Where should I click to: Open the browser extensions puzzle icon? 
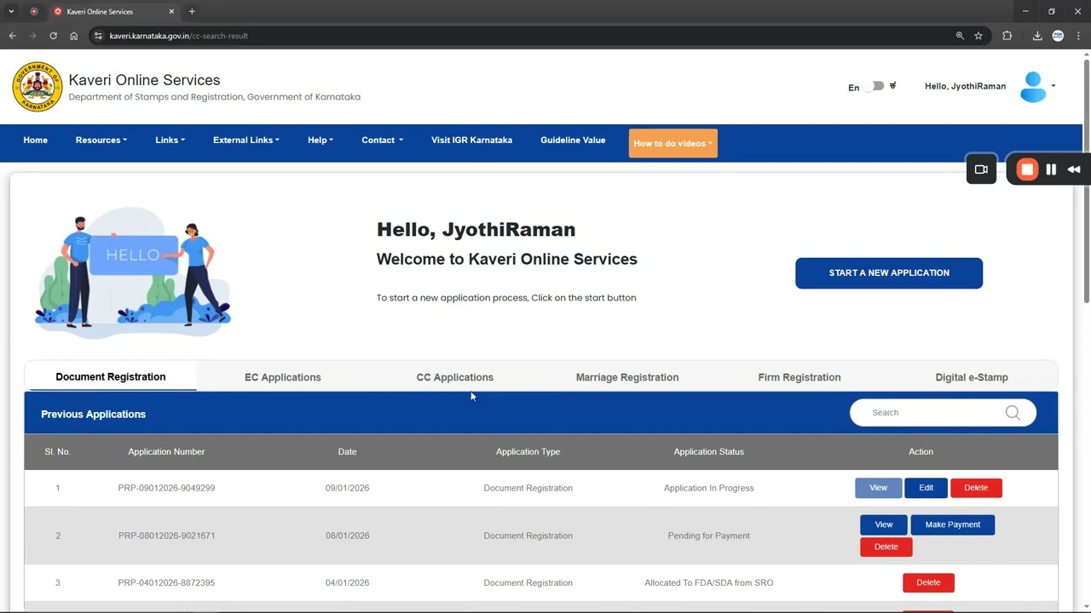pyautogui.click(x=1007, y=36)
